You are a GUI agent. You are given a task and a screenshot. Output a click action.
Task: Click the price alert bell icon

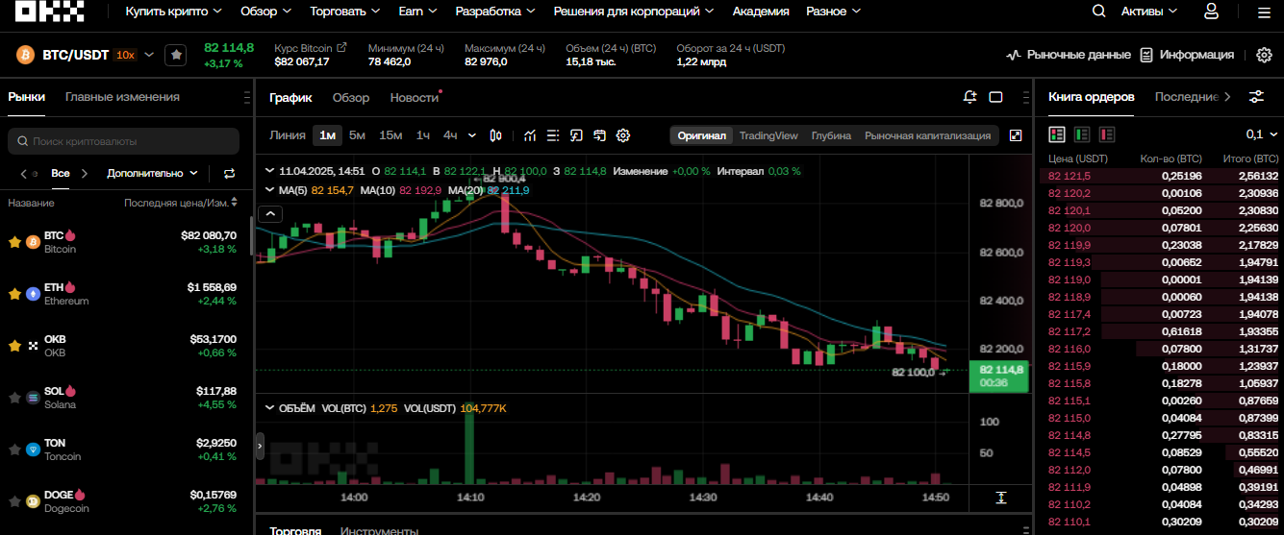(969, 97)
